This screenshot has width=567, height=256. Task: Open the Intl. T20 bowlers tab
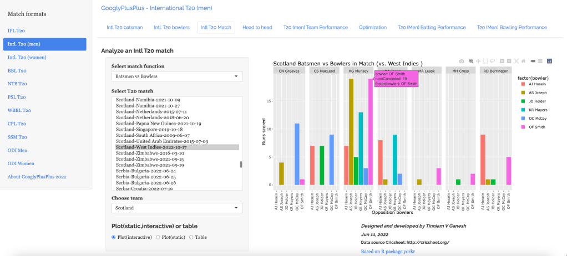pos(171,27)
